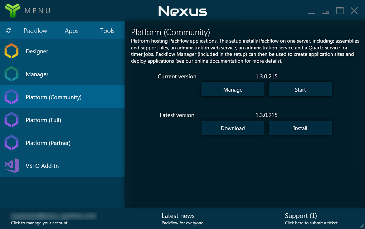Click the Platform (Partner) hexagon icon

(11, 142)
